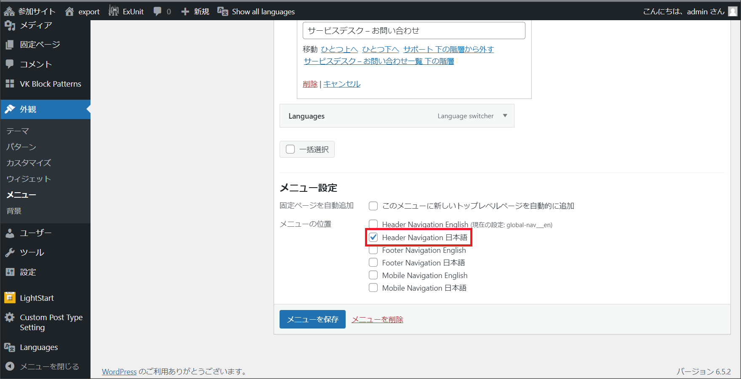Click 削除 link for menu item
Viewport: 741px width, 379px height.
310,84
